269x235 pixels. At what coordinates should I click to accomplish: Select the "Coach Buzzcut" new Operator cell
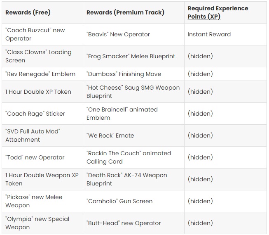click(42, 34)
